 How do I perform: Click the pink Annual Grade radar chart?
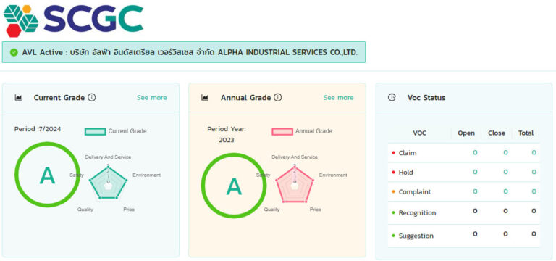[x=295, y=183]
